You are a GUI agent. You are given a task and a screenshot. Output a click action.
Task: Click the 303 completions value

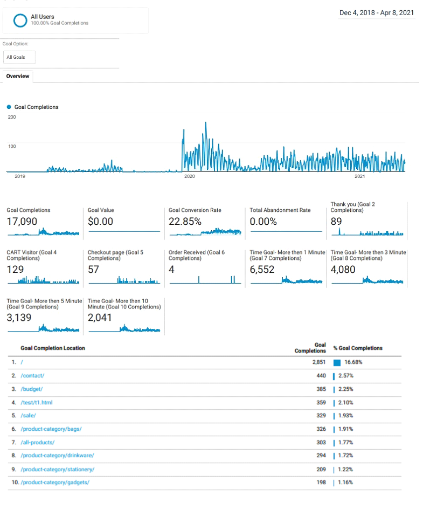point(321,443)
